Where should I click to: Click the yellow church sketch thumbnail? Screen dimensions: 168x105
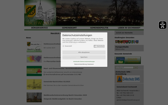coord(34,84)
